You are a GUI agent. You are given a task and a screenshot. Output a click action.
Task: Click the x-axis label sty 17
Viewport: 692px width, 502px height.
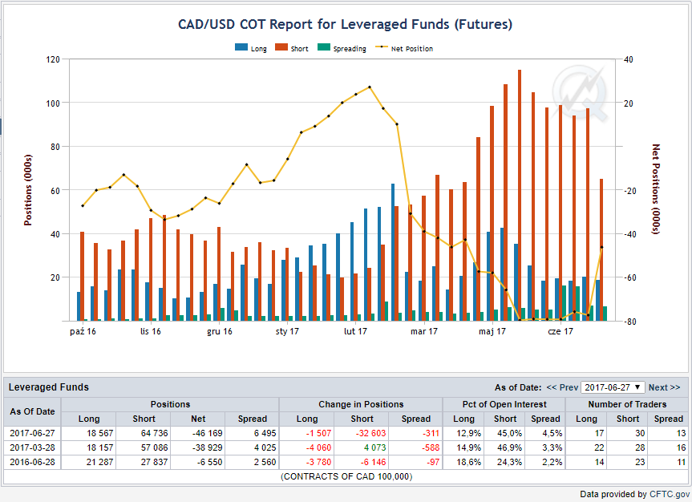[x=287, y=331]
